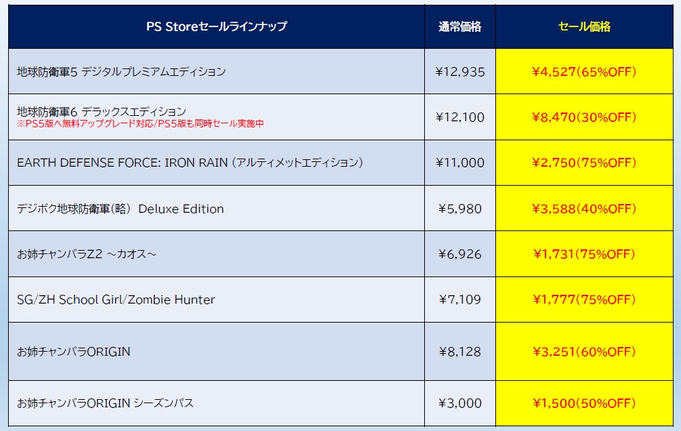This screenshot has height=431, width=681.
Task: Select the セール価格 column header
Action: coord(584,26)
